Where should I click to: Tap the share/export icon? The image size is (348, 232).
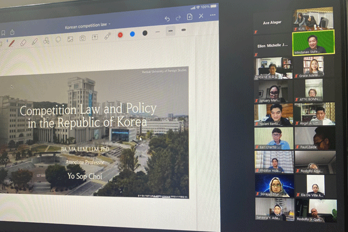tap(12, 32)
